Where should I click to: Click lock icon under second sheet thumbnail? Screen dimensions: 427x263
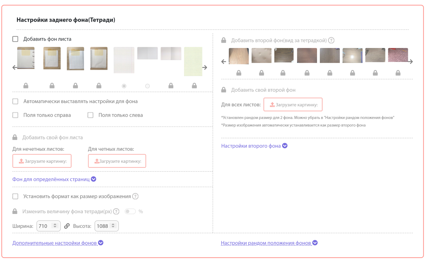point(52,86)
